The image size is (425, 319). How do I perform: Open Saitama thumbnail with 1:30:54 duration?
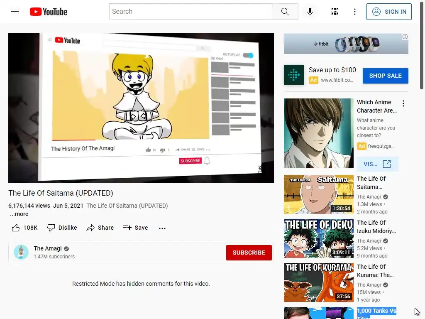[x=318, y=194]
